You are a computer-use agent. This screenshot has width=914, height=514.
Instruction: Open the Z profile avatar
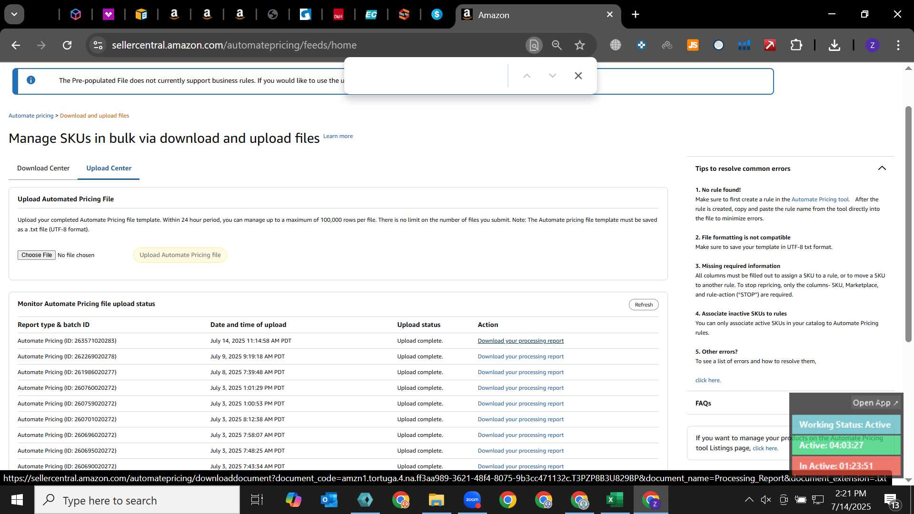point(872,45)
